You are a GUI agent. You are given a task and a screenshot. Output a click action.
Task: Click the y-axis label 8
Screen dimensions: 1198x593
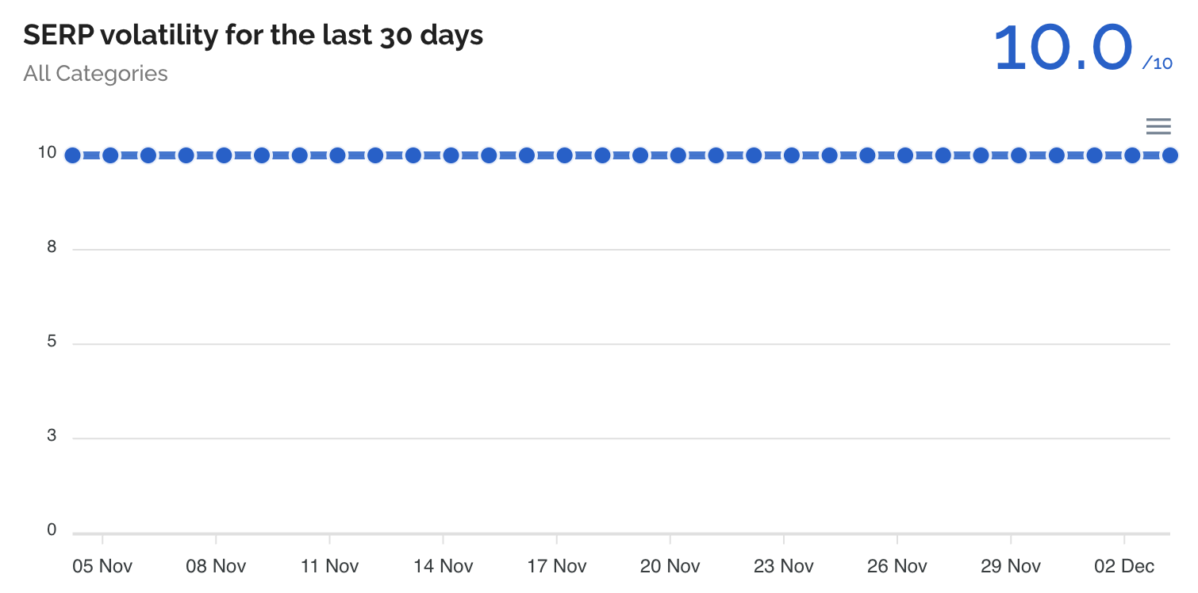[52, 247]
